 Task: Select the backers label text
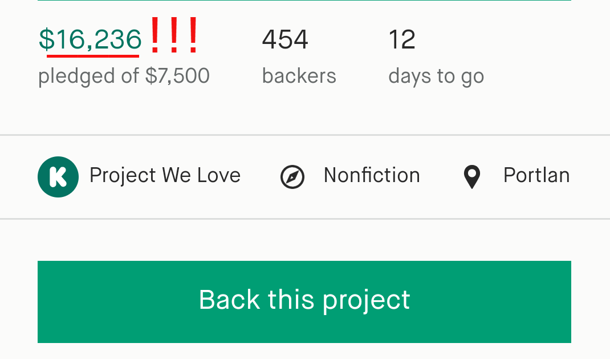(x=299, y=76)
